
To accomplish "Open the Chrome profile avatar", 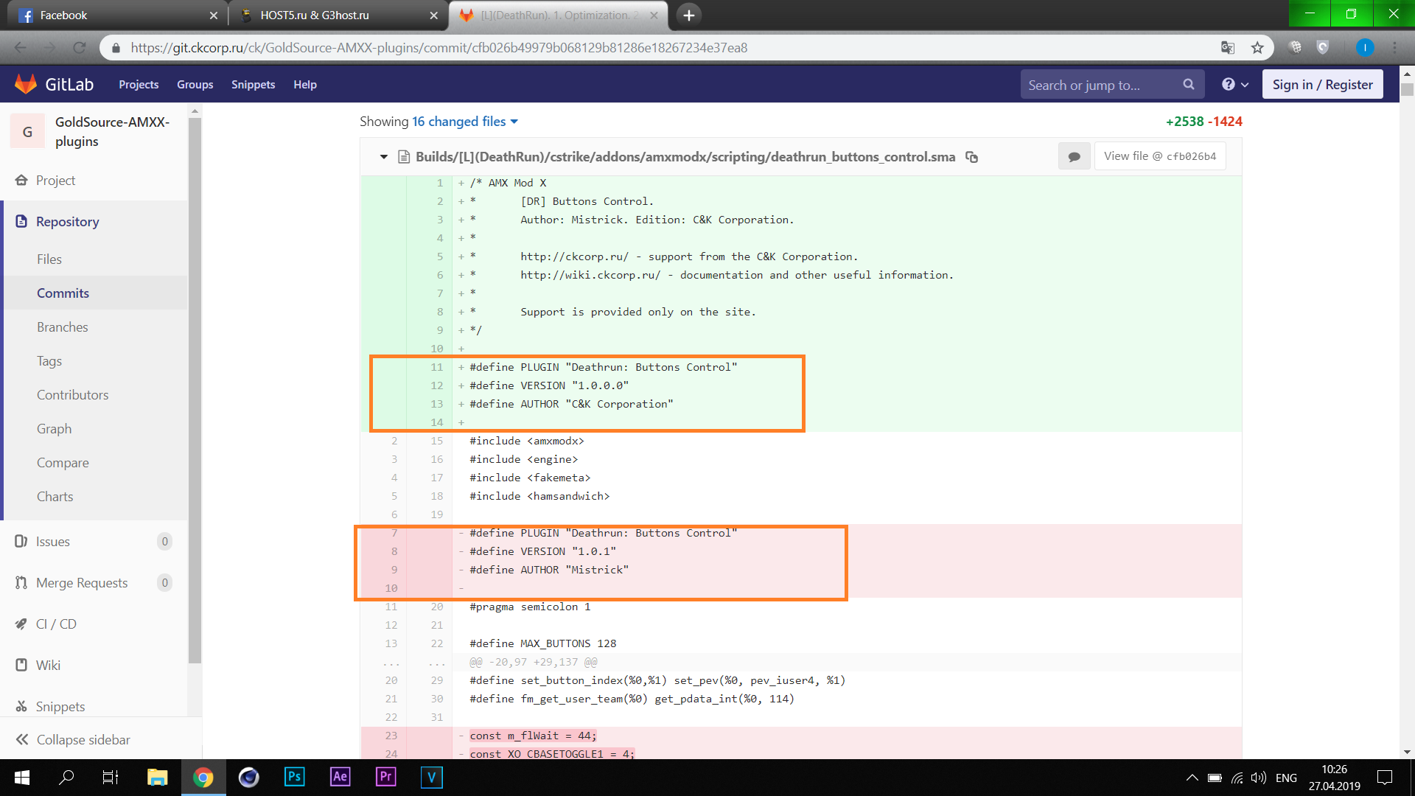I will coord(1364,47).
